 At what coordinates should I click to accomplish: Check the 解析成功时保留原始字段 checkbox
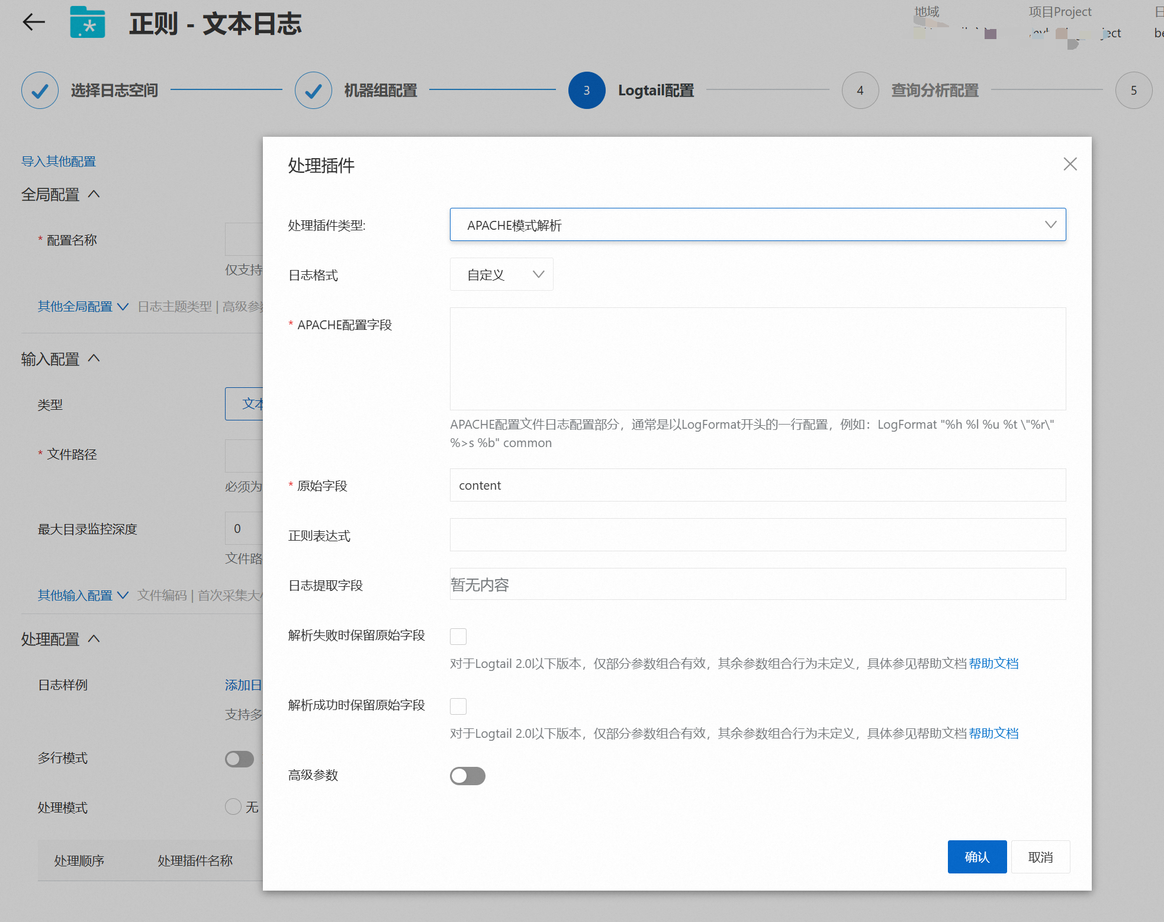click(458, 706)
